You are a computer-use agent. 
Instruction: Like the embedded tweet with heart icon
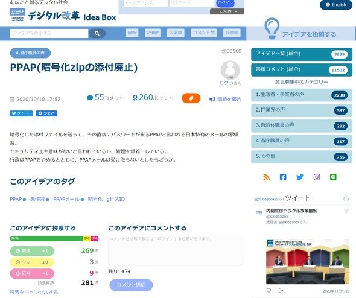(269, 291)
